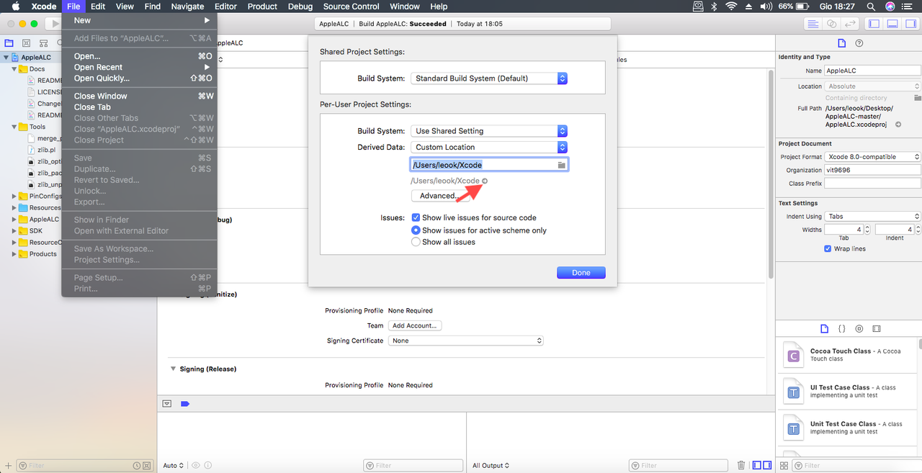The height and width of the screenshot is (473, 922).
Task: Clear the console with trash icon
Action: pyautogui.click(x=741, y=465)
